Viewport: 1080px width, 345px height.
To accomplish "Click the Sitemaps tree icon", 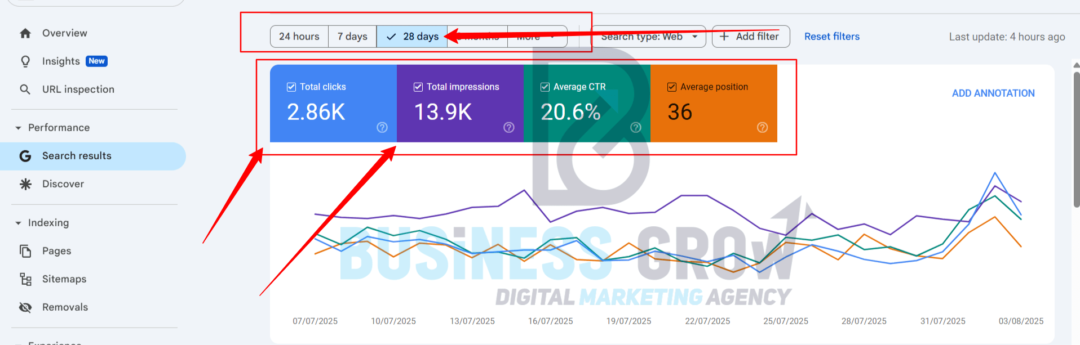I will point(25,279).
